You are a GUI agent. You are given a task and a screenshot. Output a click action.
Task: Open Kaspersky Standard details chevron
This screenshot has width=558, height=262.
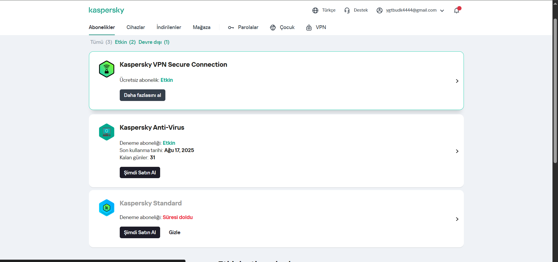point(457,219)
